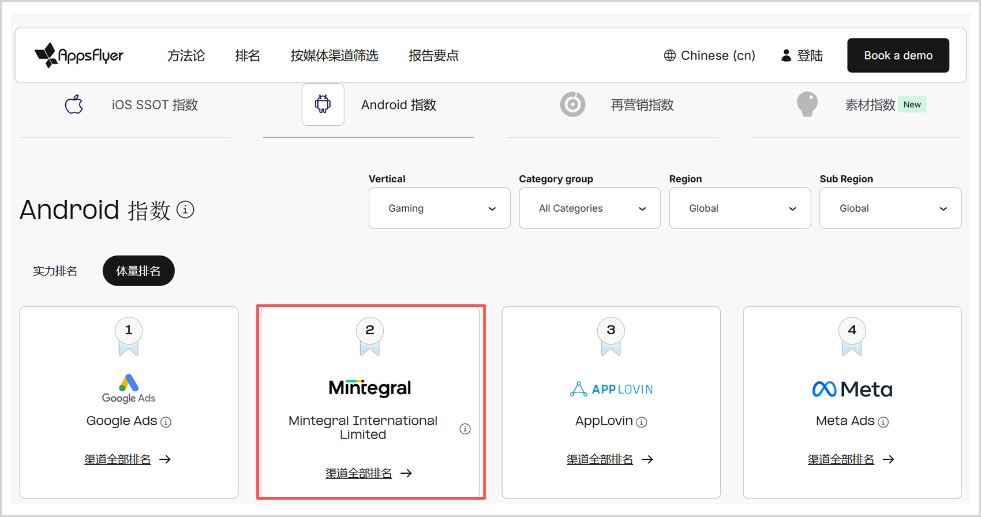The image size is (981, 517).
Task: Click the Mintegral International Limited name text
Action: click(363, 428)
